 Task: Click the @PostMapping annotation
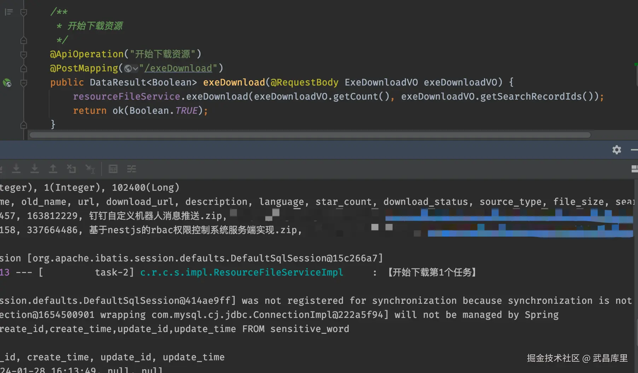(x=84, y=68)
